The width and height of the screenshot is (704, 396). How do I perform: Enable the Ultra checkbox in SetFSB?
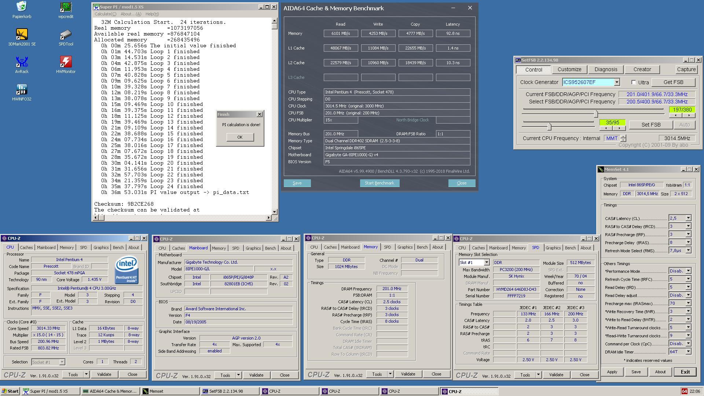(x=634, y=82)
